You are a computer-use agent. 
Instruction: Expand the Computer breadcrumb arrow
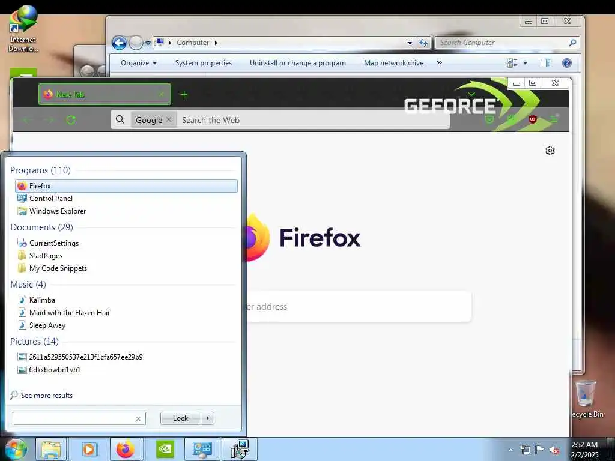point(216,43)
